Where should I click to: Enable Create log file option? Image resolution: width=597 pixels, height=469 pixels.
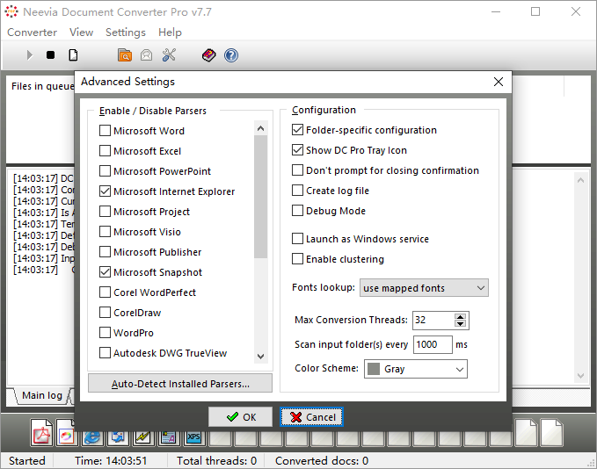click(297, 191)
